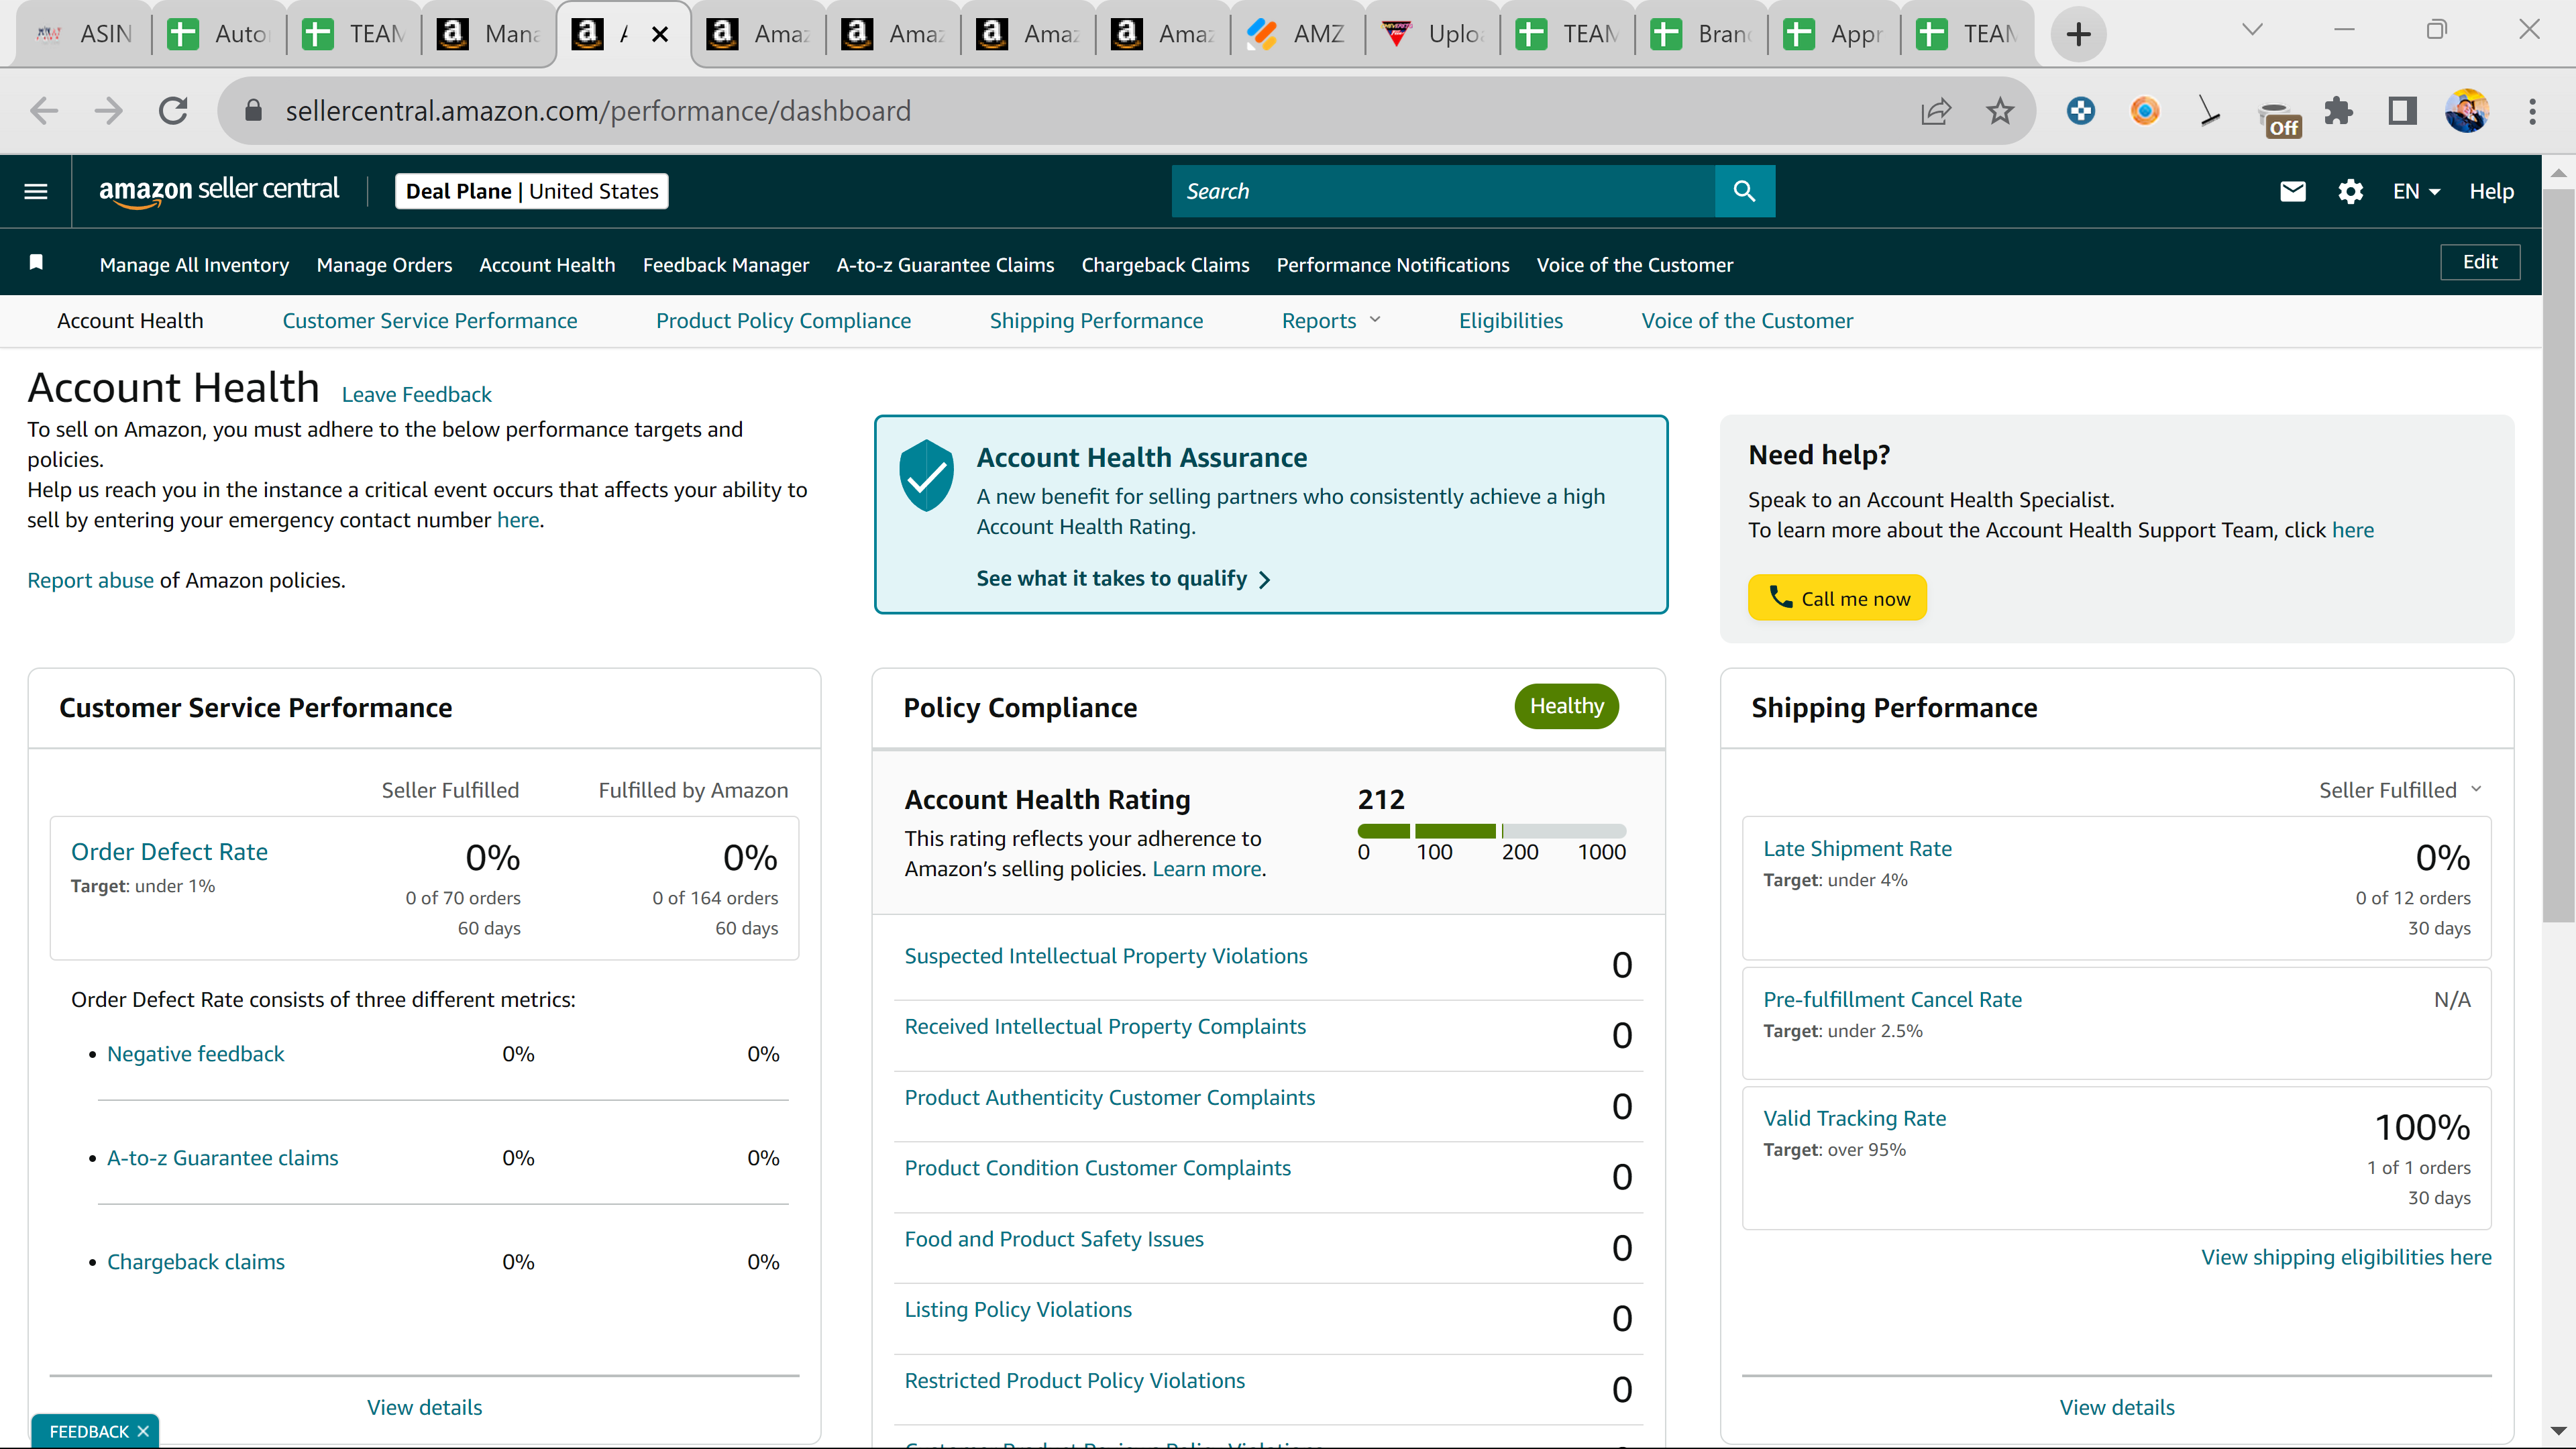
Task: Open the tab search dropdown arrow
Action: tap(2252, 31)
